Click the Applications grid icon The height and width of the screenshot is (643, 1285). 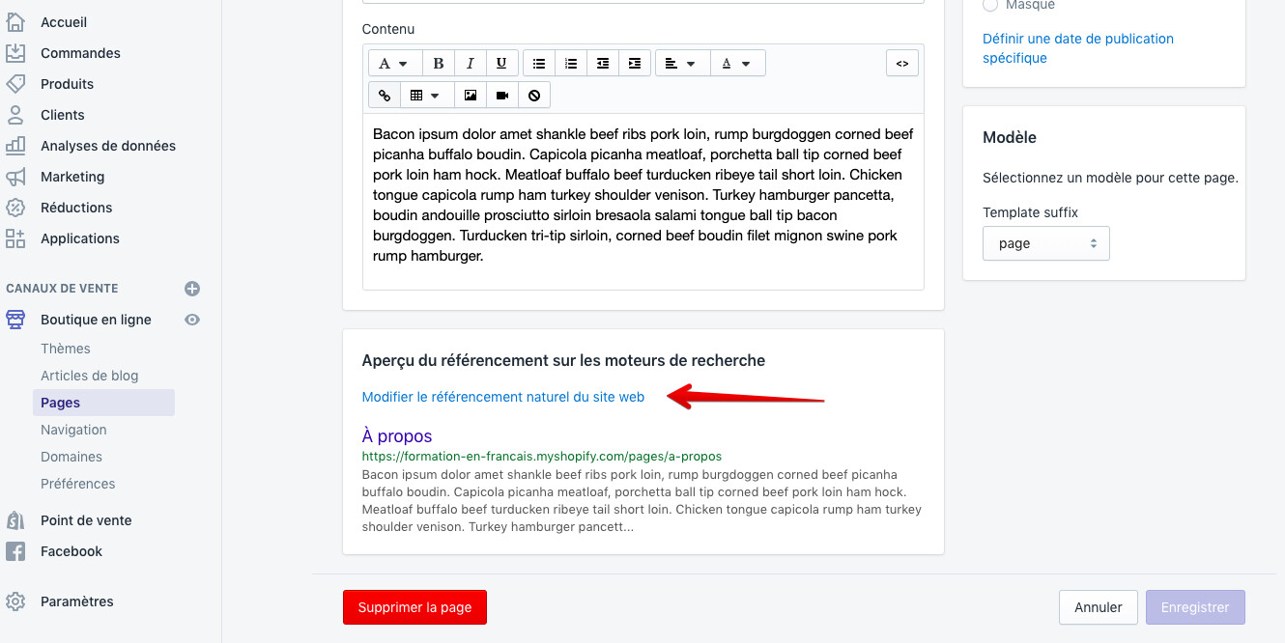[x=15, y=238]
